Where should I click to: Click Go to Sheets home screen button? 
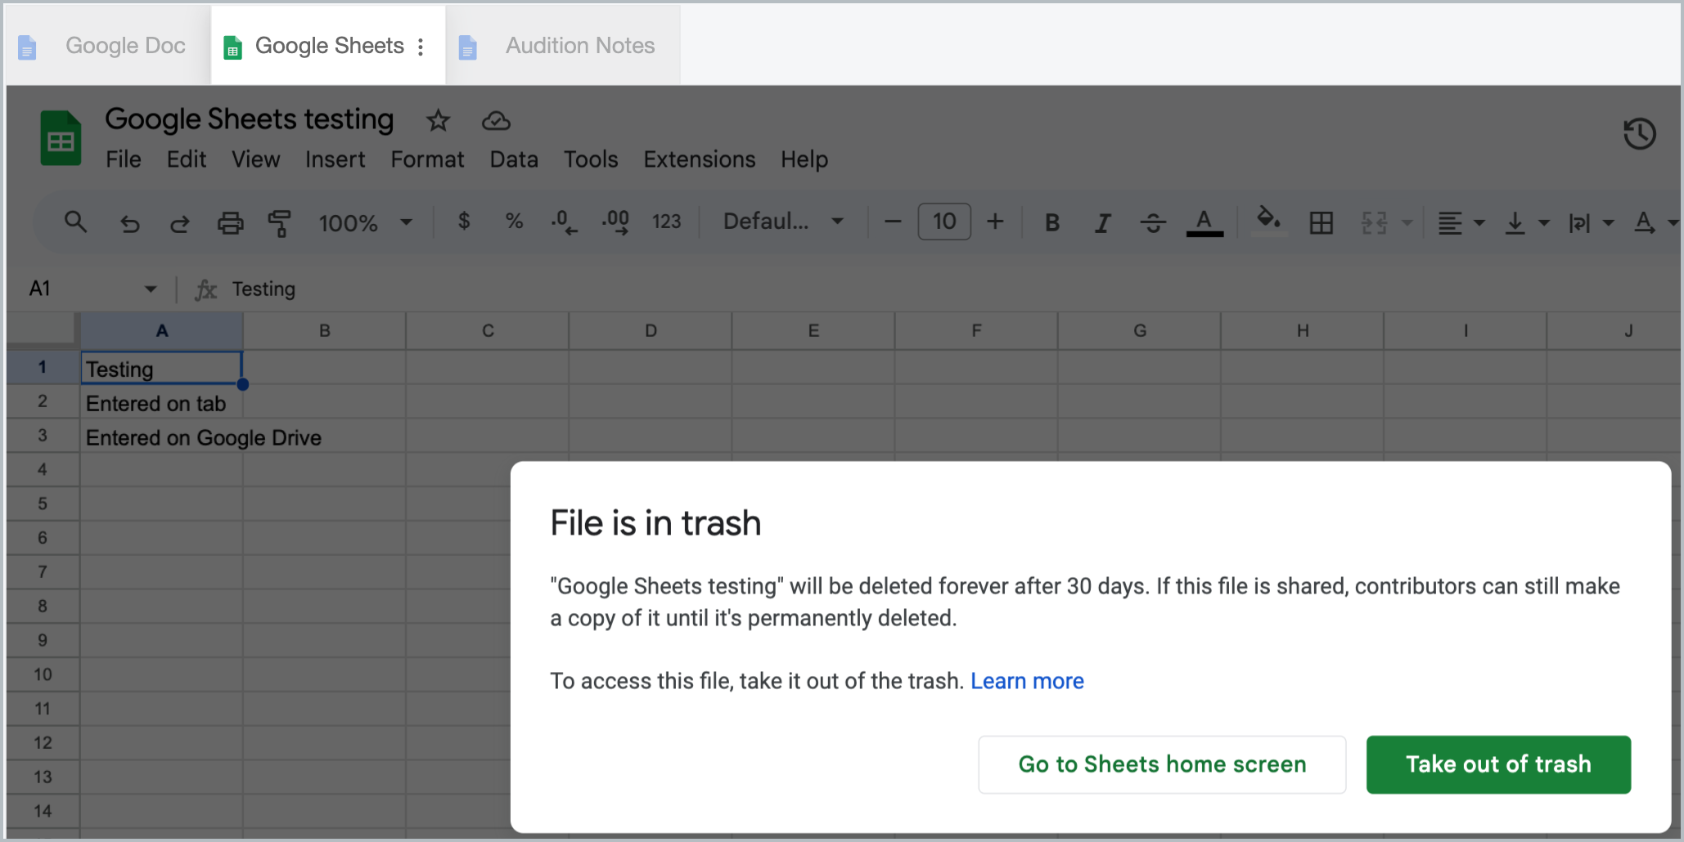click(x=1162, y=764)
